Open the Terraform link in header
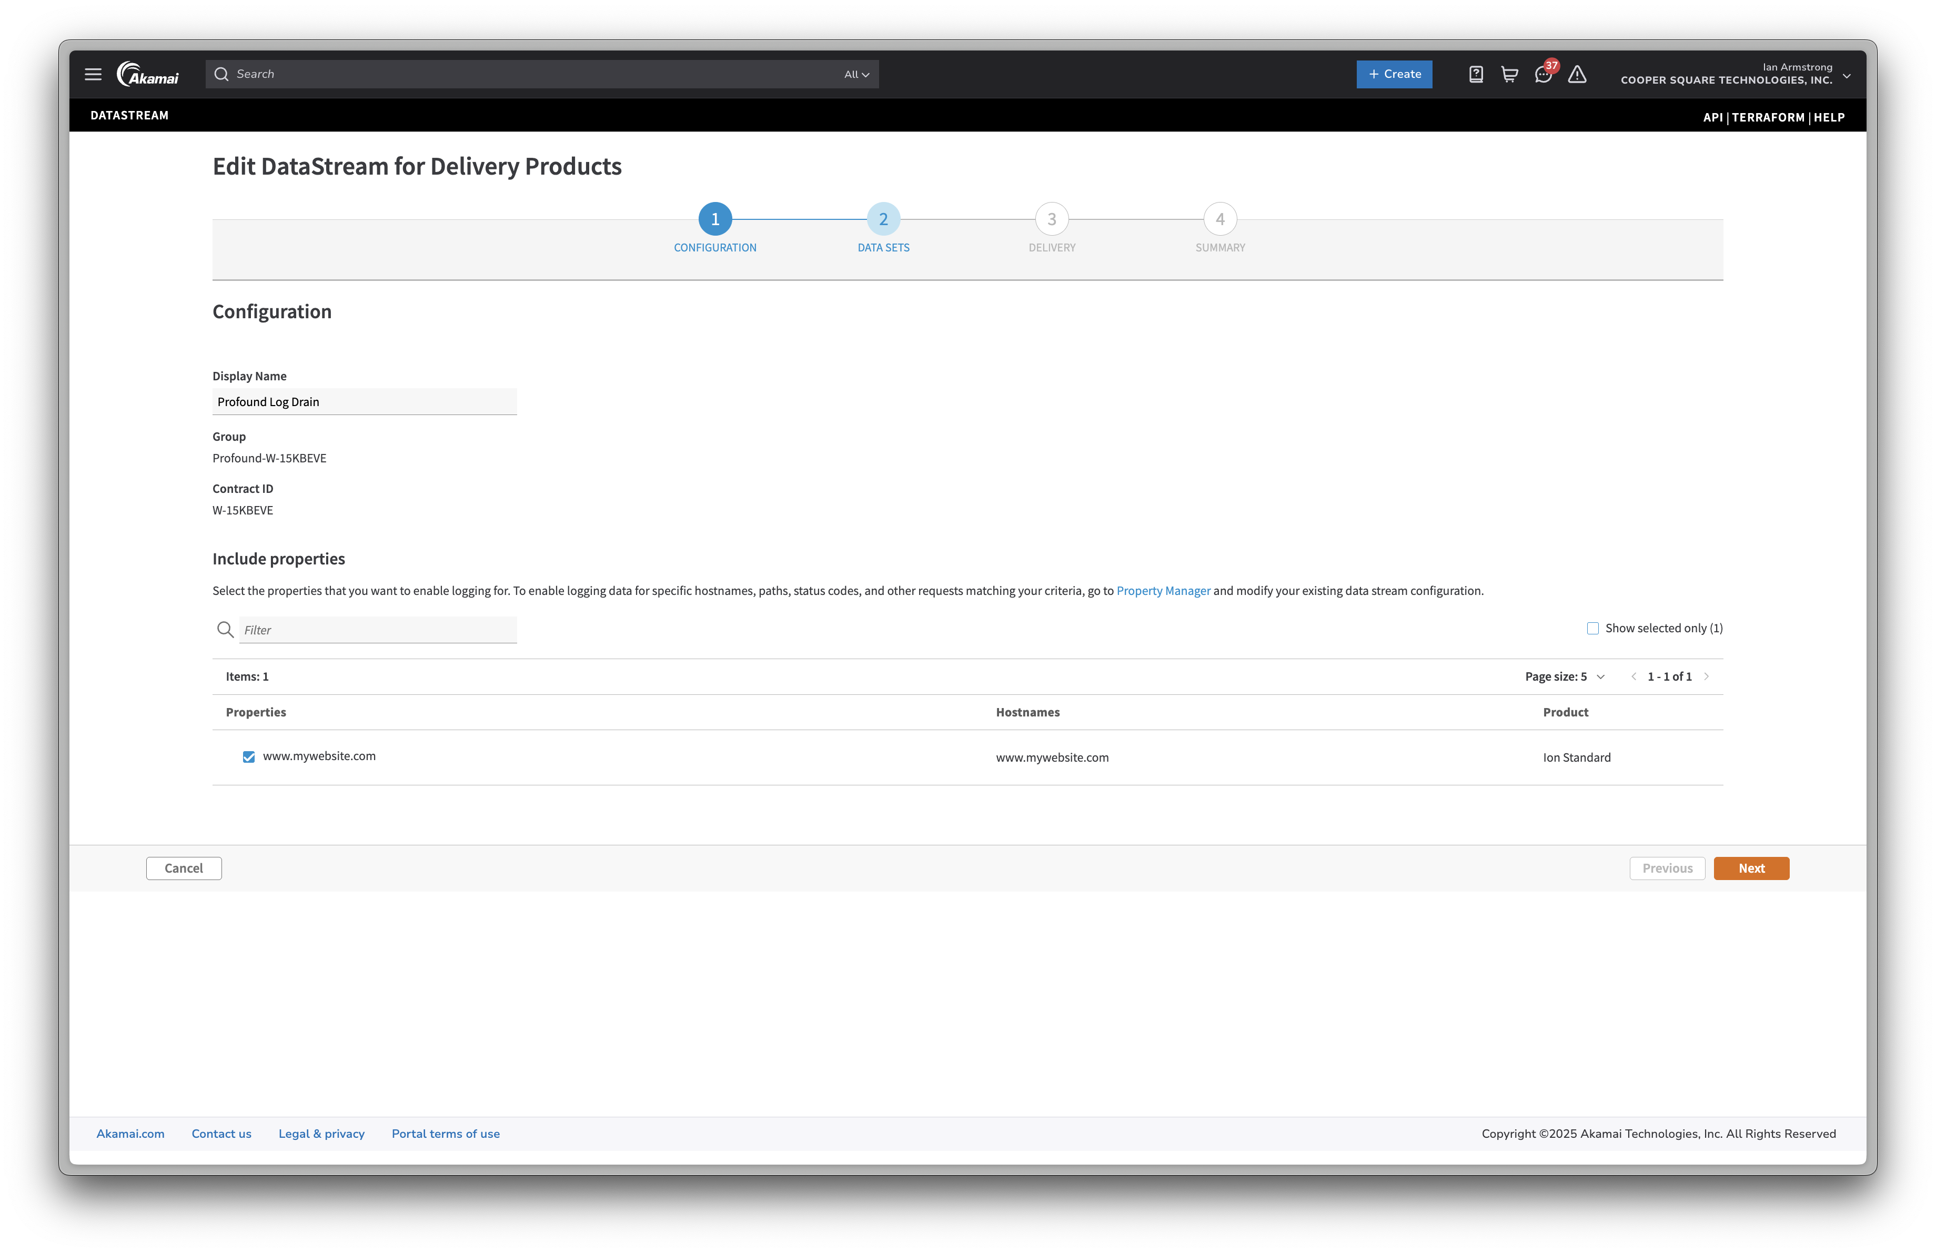This screenshot has width=1936, height=1253. coord(1768,117)
